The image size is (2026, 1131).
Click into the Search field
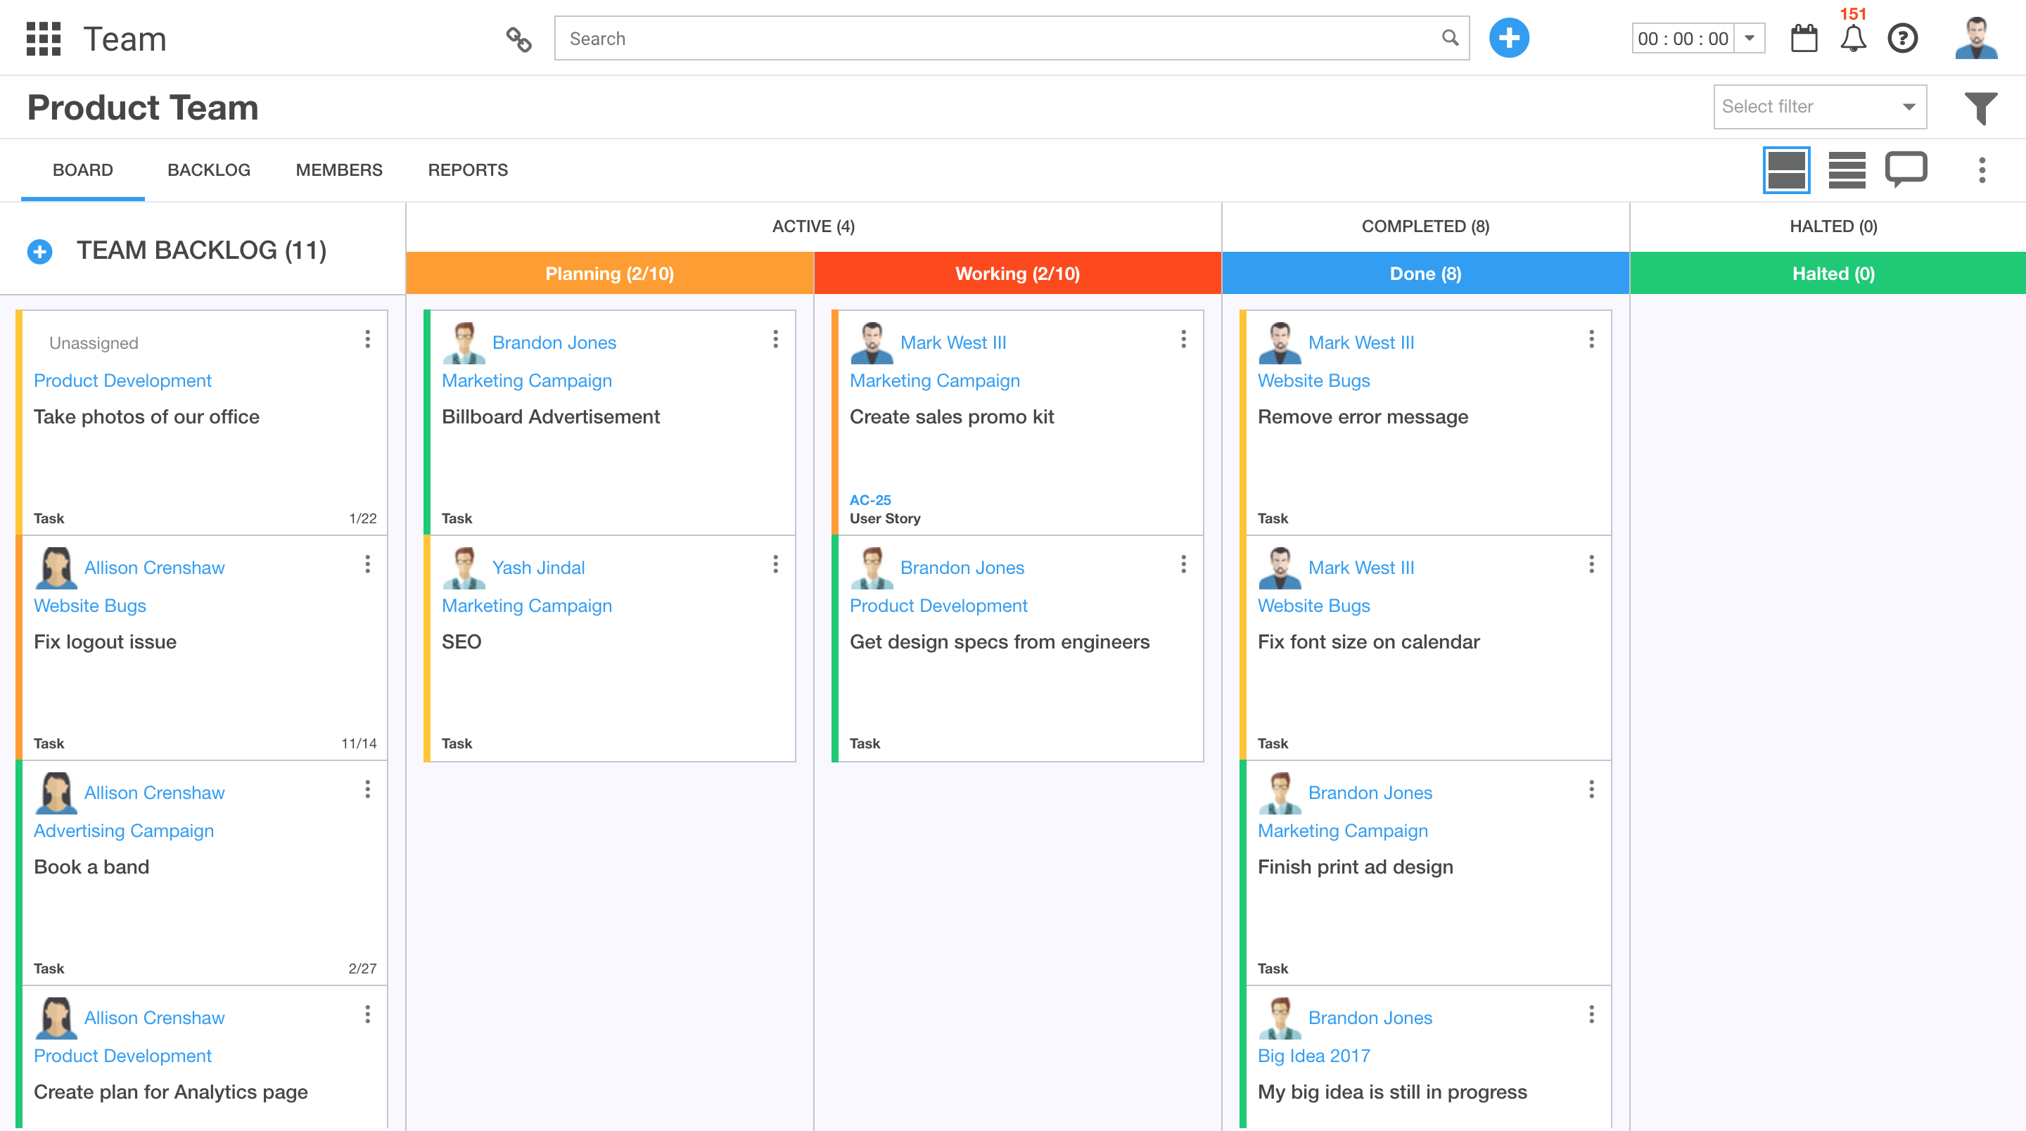coord(999,39)
